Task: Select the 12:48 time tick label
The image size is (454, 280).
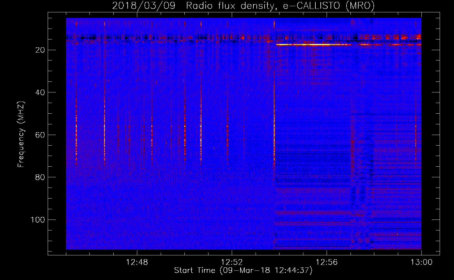Action: coord(137,262)
